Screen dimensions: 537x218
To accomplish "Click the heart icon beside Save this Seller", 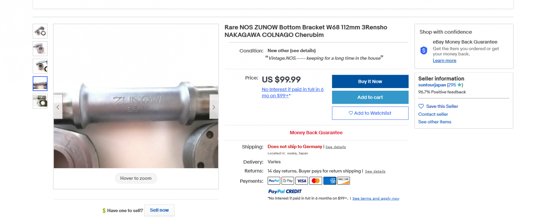I will coord(421,106).
